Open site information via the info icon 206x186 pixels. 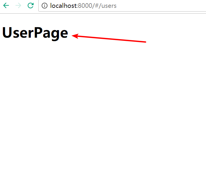44,6
